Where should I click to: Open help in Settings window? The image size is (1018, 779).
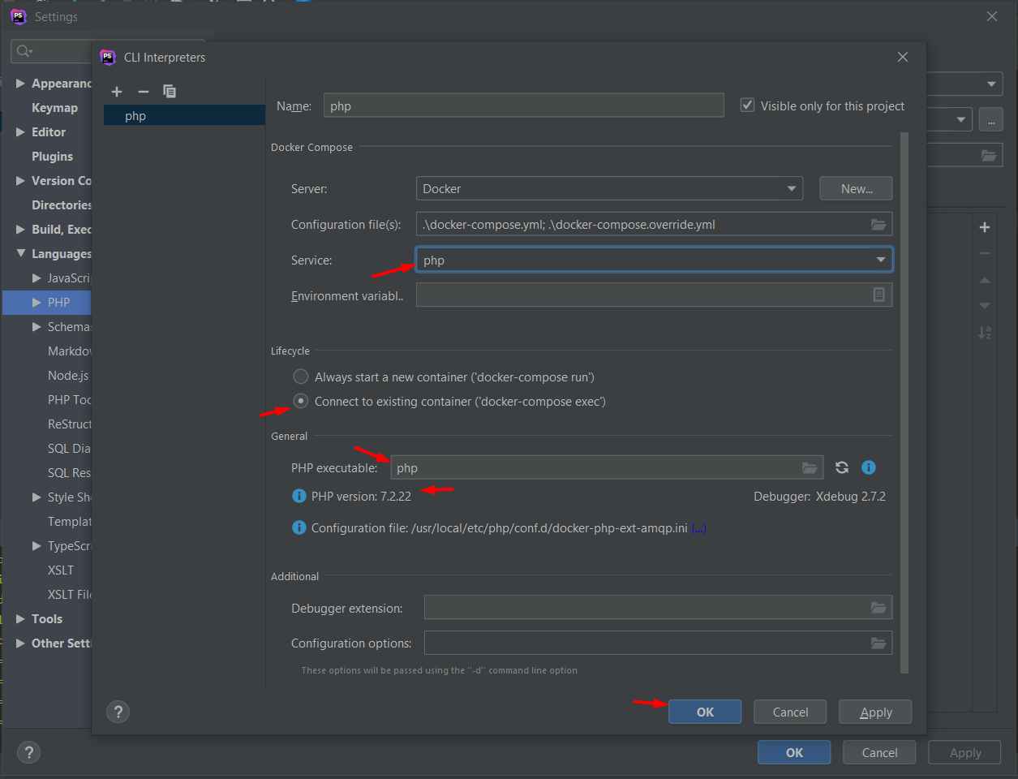[28, 752]
